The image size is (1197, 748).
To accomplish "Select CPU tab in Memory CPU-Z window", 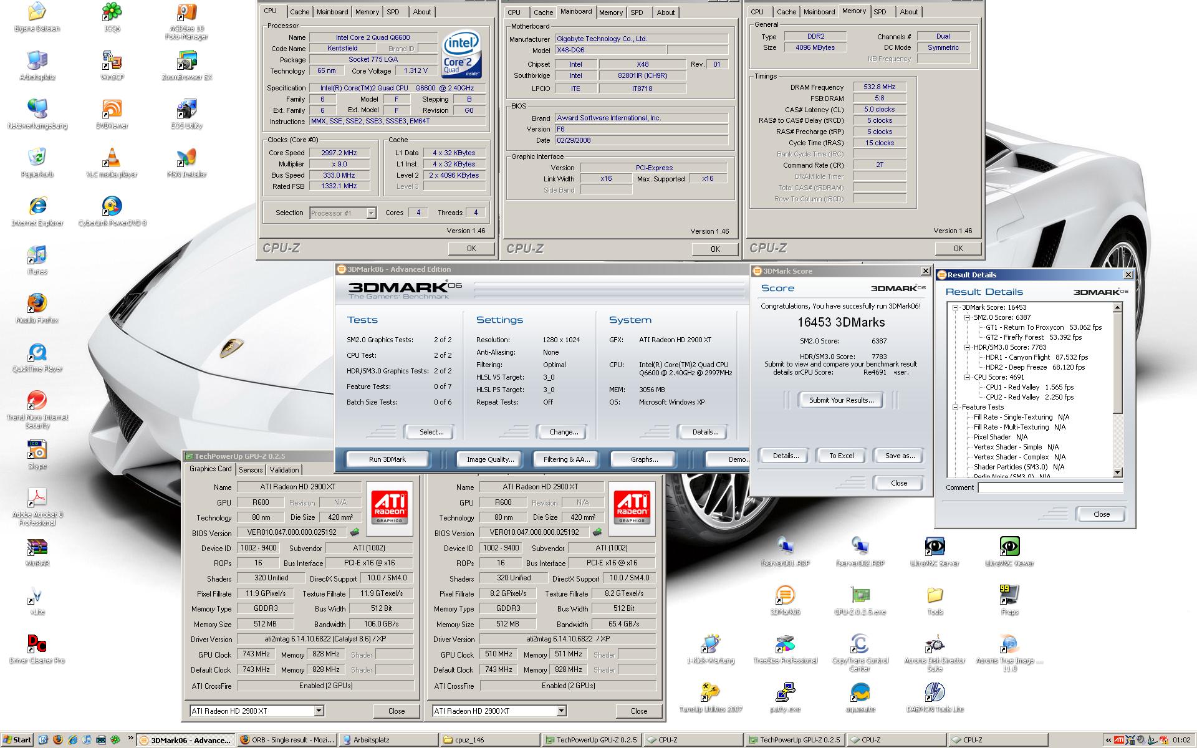I will coord(757,12).
